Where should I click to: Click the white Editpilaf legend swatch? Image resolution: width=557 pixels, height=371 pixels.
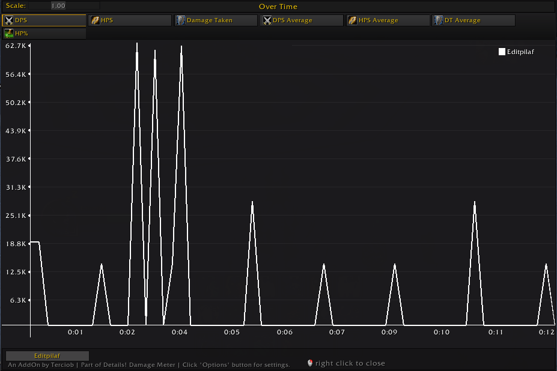point(502,52)
